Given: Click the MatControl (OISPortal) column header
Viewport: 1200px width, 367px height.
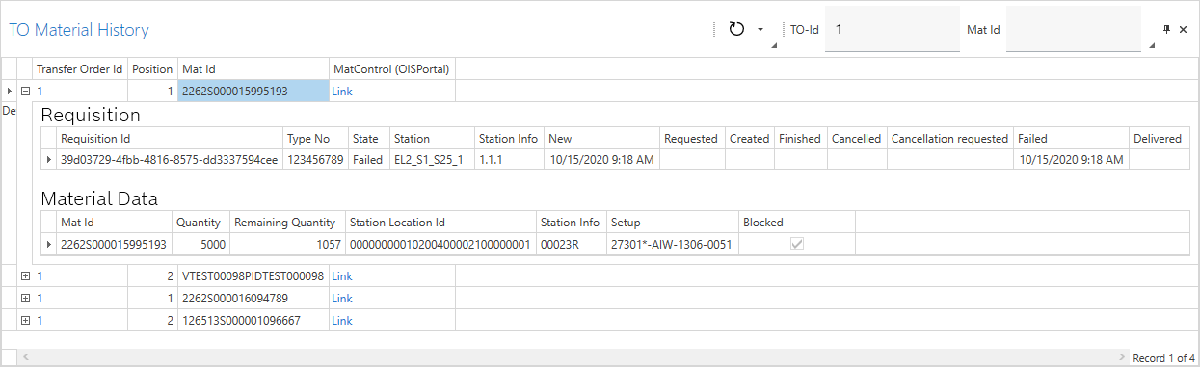Looking at the screenshot, I should pos(391,69).
